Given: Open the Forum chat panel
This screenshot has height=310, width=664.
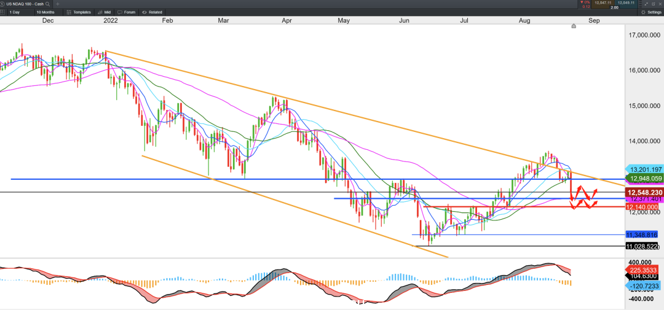Looking at the screenshot, I should point(126,12).
